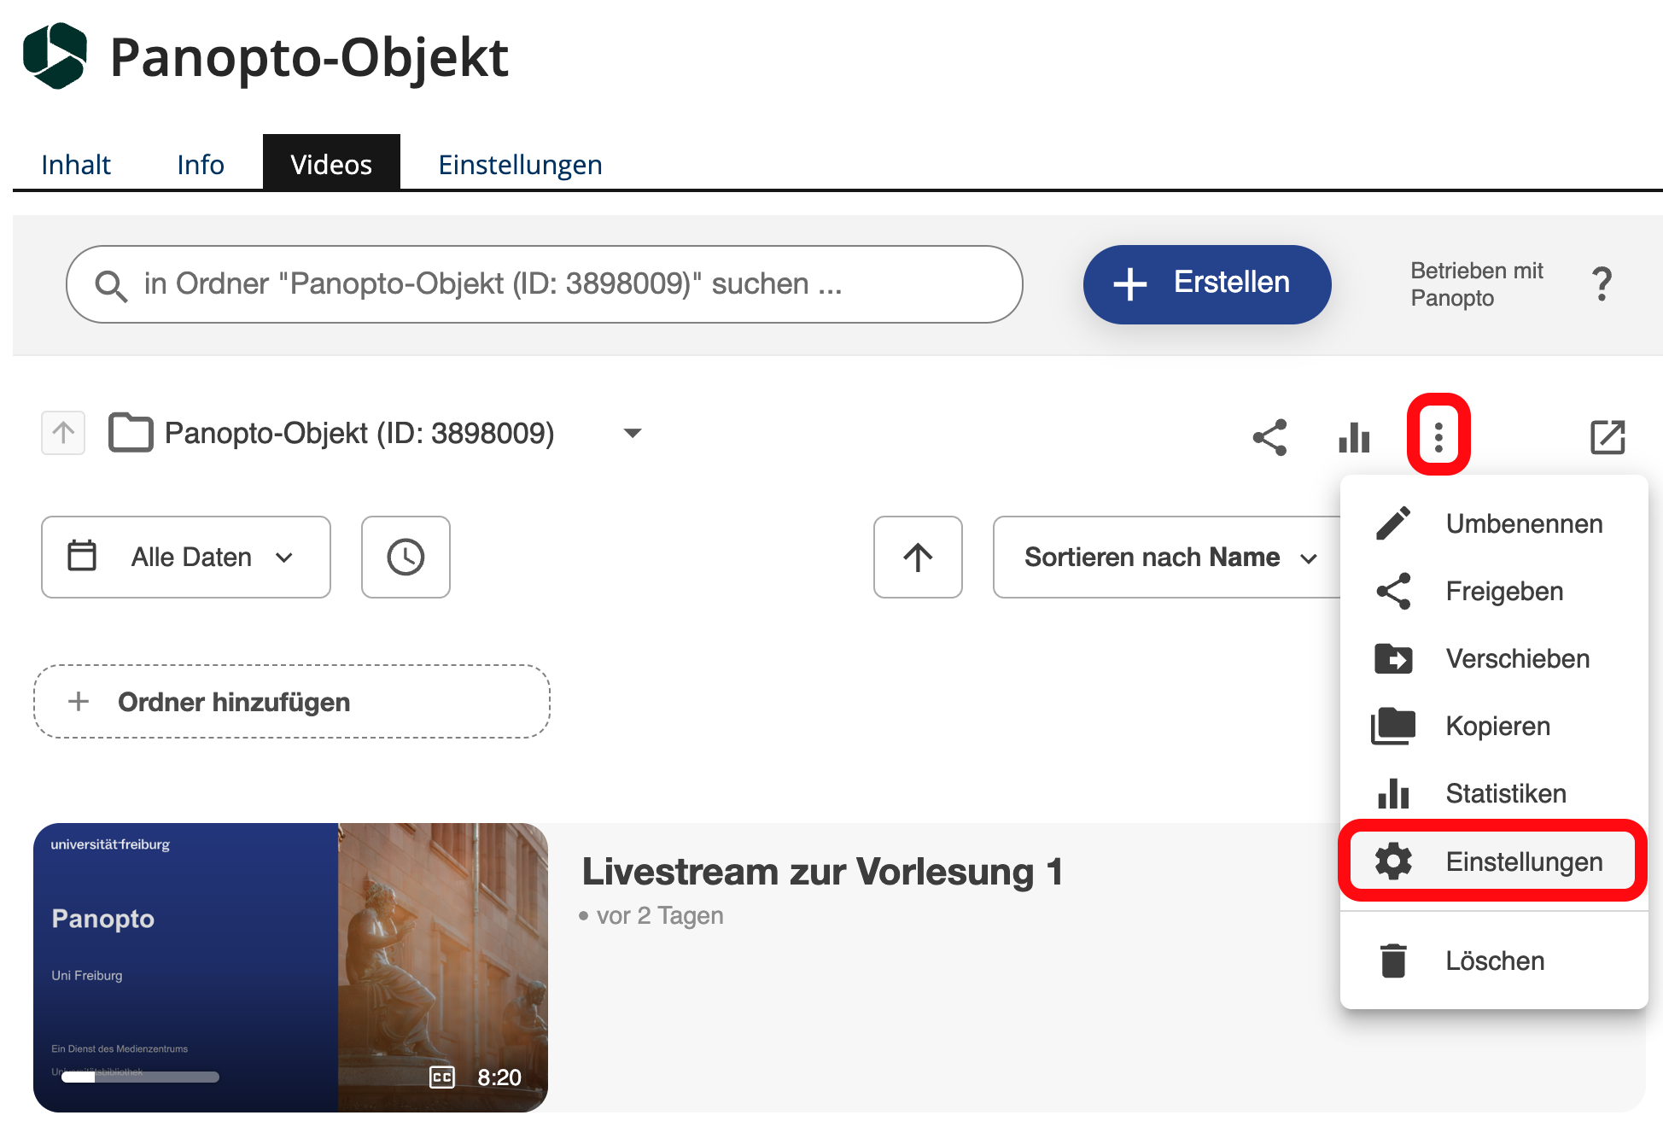Viewport: 1663px width, 1127px height.
Task: Open folder in Panopto external icon
Action: (1608, 437)
